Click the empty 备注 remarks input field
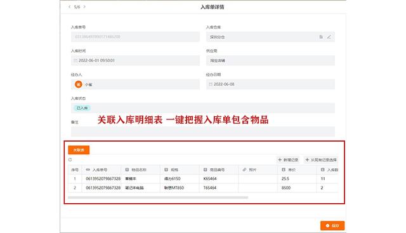Image resolution: width=406 pixels, height=233 pixels. 203,131
